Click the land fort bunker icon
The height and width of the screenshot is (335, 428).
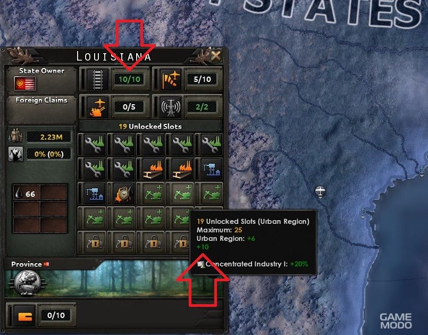[25, 316]
